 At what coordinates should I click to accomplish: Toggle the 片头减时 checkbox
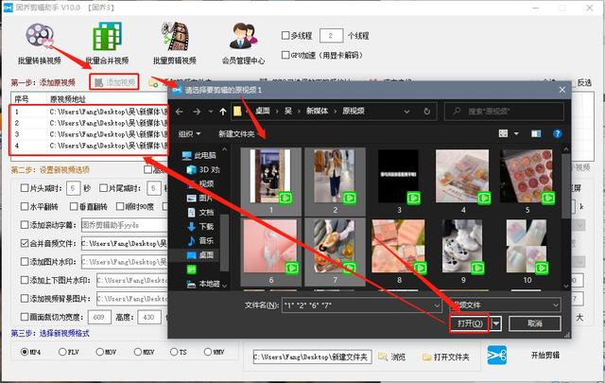(x=25, y=188)
